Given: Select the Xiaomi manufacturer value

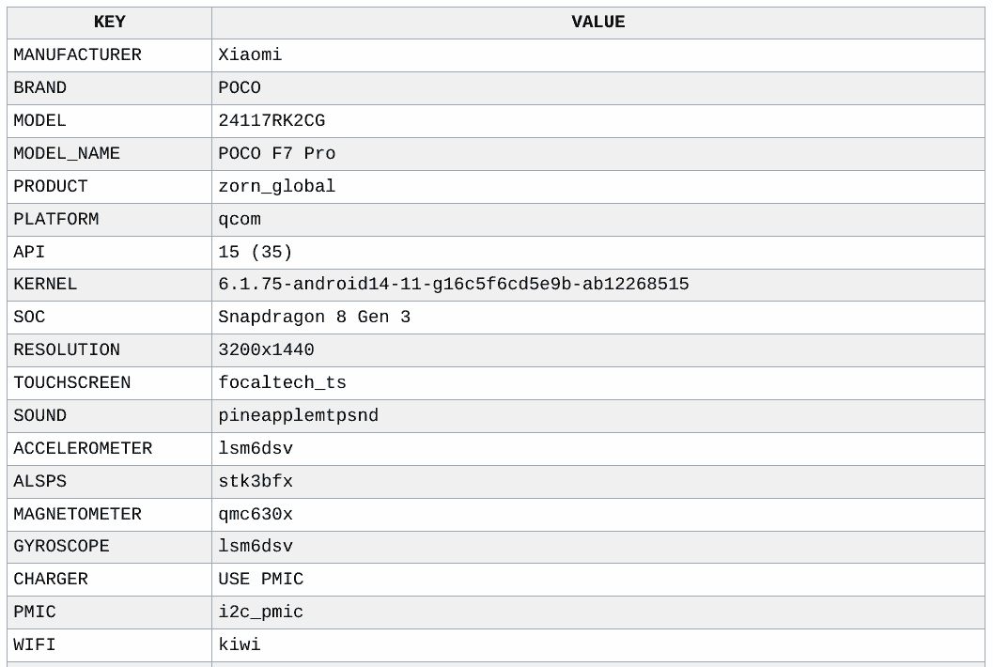Looking at the screenshot, I should [250, 55].
